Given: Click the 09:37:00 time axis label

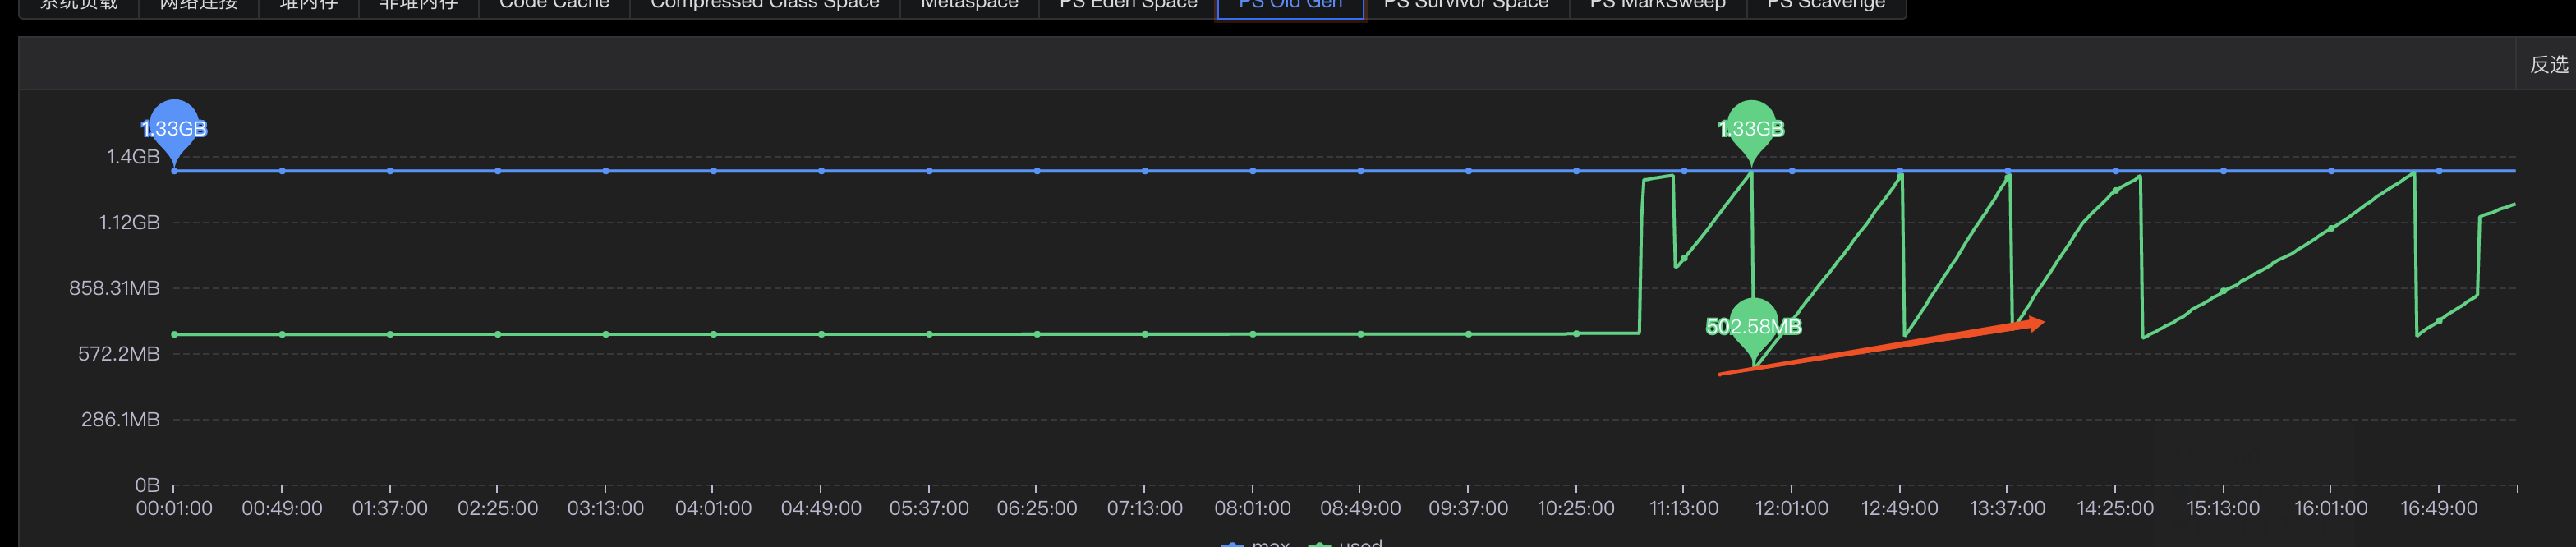Looking at the screenshot, I should tap(1468, 508).
